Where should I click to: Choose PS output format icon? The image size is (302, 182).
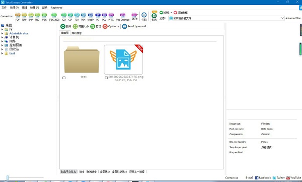[x=98, y=17]
